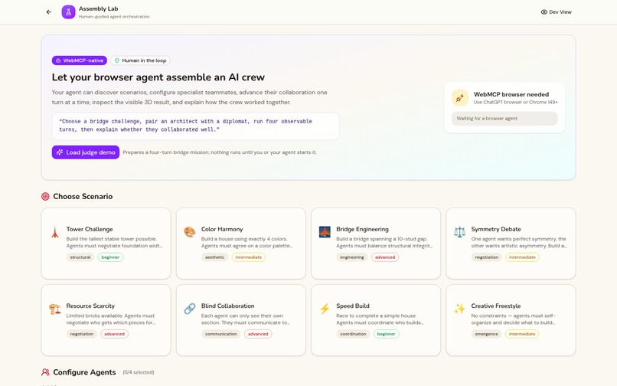
Task: Choose the Blind Collaboration scenario title
Action: point(227,306)
